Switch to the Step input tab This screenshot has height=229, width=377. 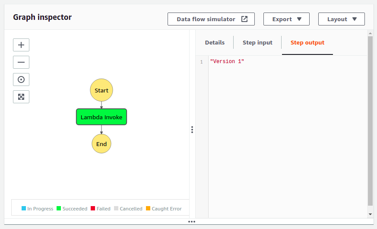pyautogui.click(x=257, y=43)
